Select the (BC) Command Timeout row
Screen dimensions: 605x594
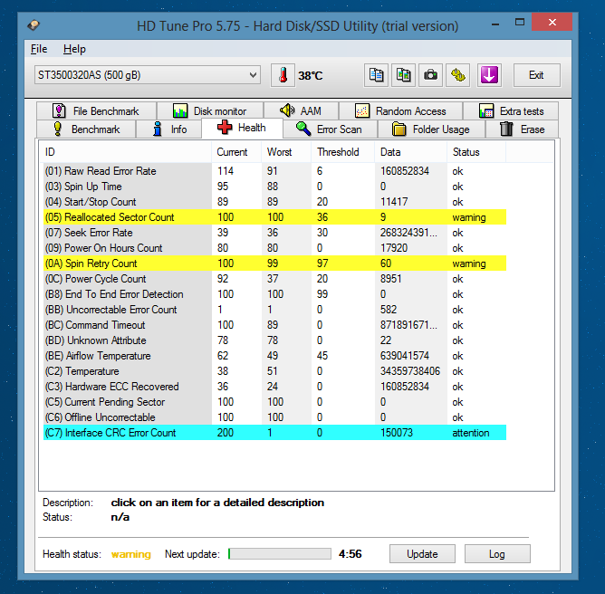coord(274,325)
